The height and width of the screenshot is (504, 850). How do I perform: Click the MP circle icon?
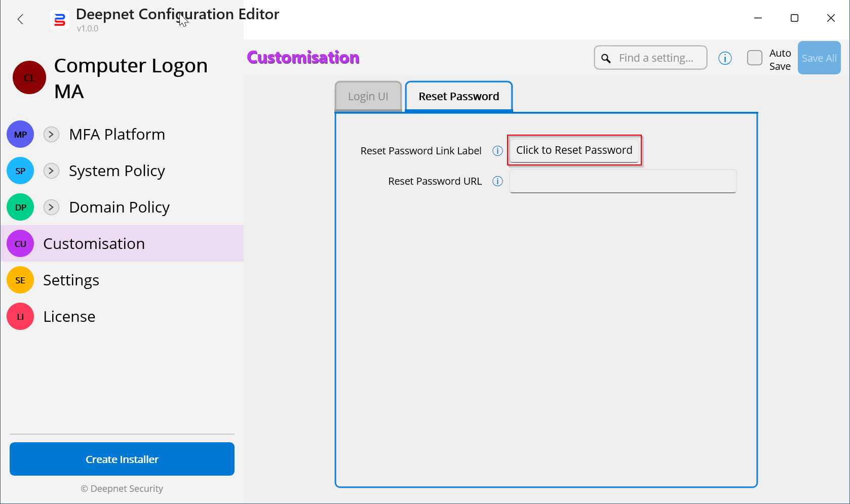point(20,135)
